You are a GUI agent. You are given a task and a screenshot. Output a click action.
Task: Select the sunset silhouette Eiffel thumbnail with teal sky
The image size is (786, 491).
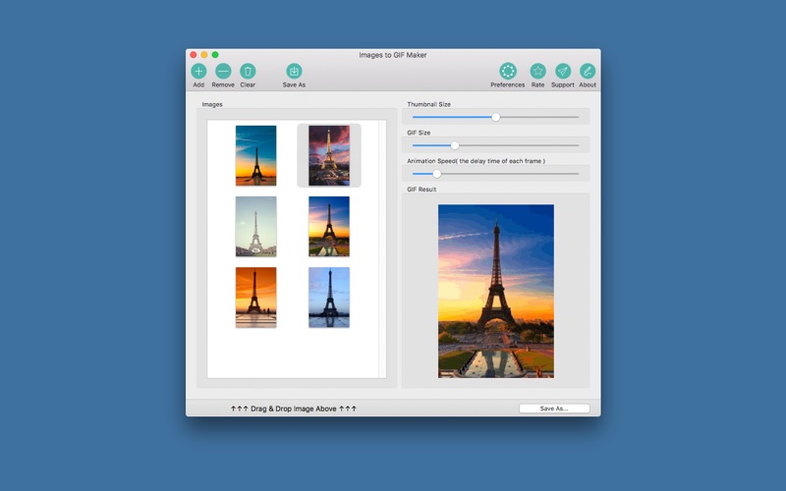[x=255, y=155]
